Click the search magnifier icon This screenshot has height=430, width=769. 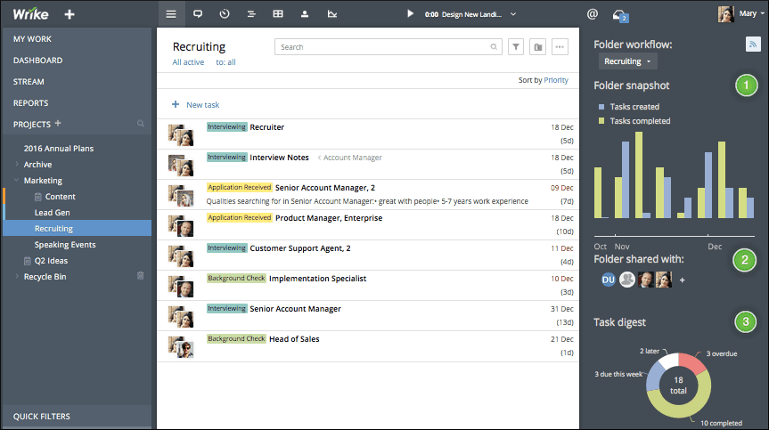[494, 47]
